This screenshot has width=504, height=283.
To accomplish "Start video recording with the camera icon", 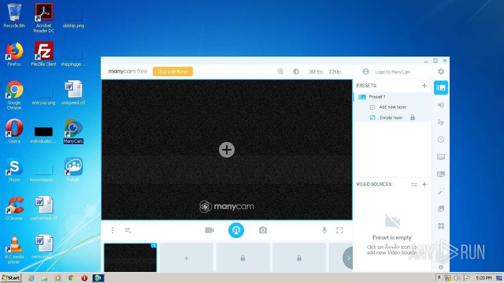I will tap(209, 230).
